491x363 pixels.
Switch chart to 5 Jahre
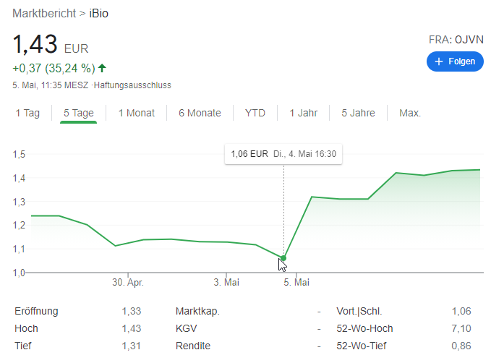[x=358, y=113]
